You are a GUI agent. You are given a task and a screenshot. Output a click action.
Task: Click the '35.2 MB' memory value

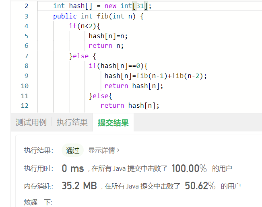click(x=79, y=186)
